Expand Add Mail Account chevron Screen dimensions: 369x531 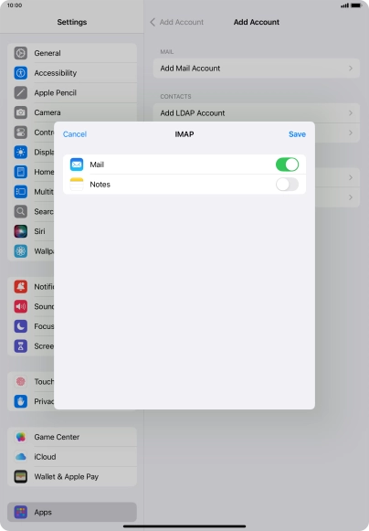tap(351, 69)
